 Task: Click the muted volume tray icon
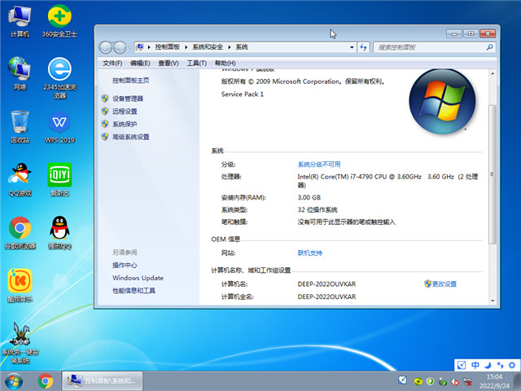[x=454, y=382]
